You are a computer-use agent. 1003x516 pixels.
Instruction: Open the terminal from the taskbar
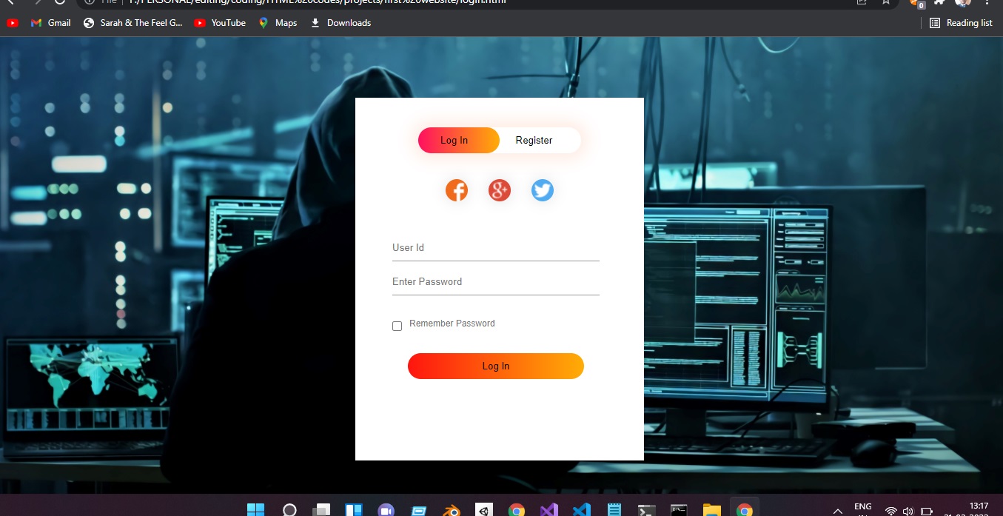646,509
